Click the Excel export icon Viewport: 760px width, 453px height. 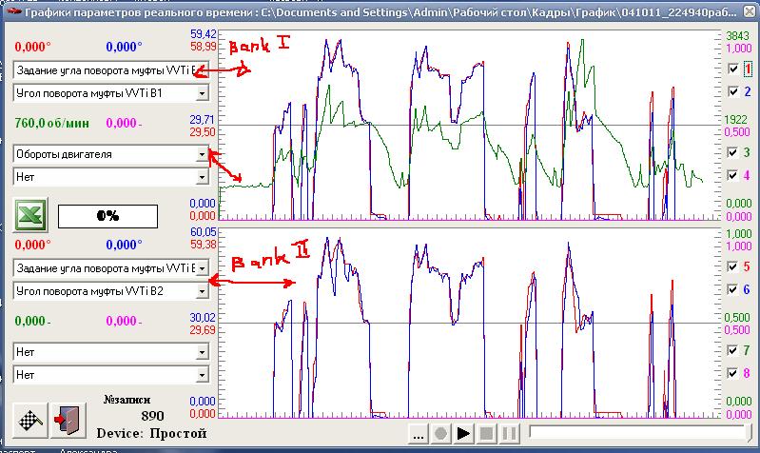click(x=29, y=215)
